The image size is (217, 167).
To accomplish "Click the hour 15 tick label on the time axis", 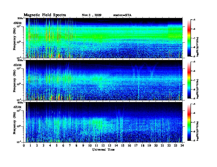I will [x=123, y=145].
